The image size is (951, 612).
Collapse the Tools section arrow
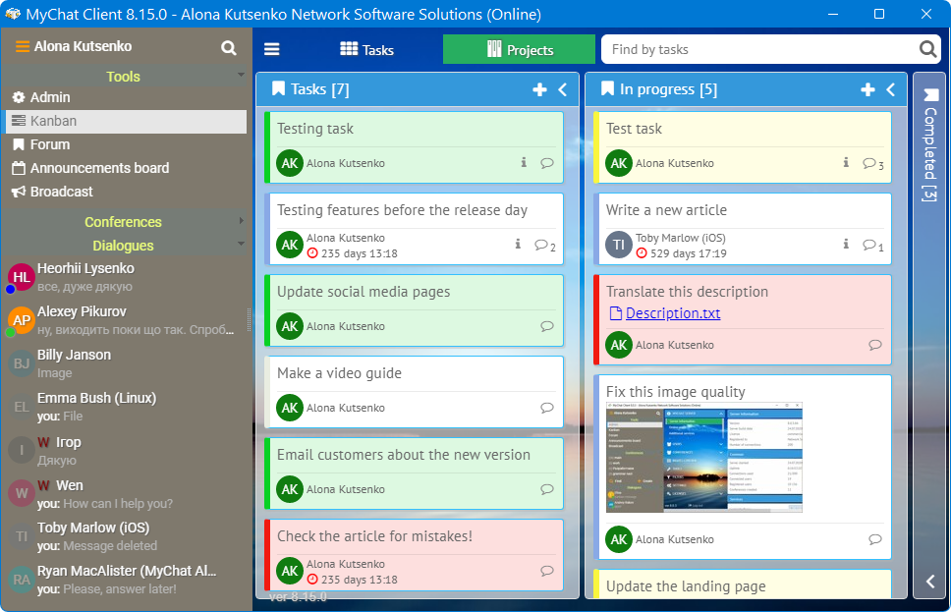239,76
